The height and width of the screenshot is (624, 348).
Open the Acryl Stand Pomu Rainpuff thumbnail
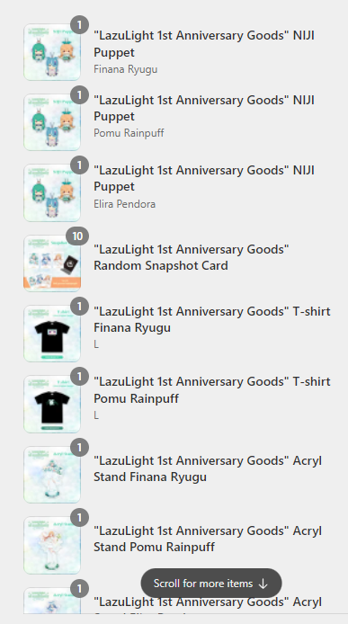coord(52,545)
